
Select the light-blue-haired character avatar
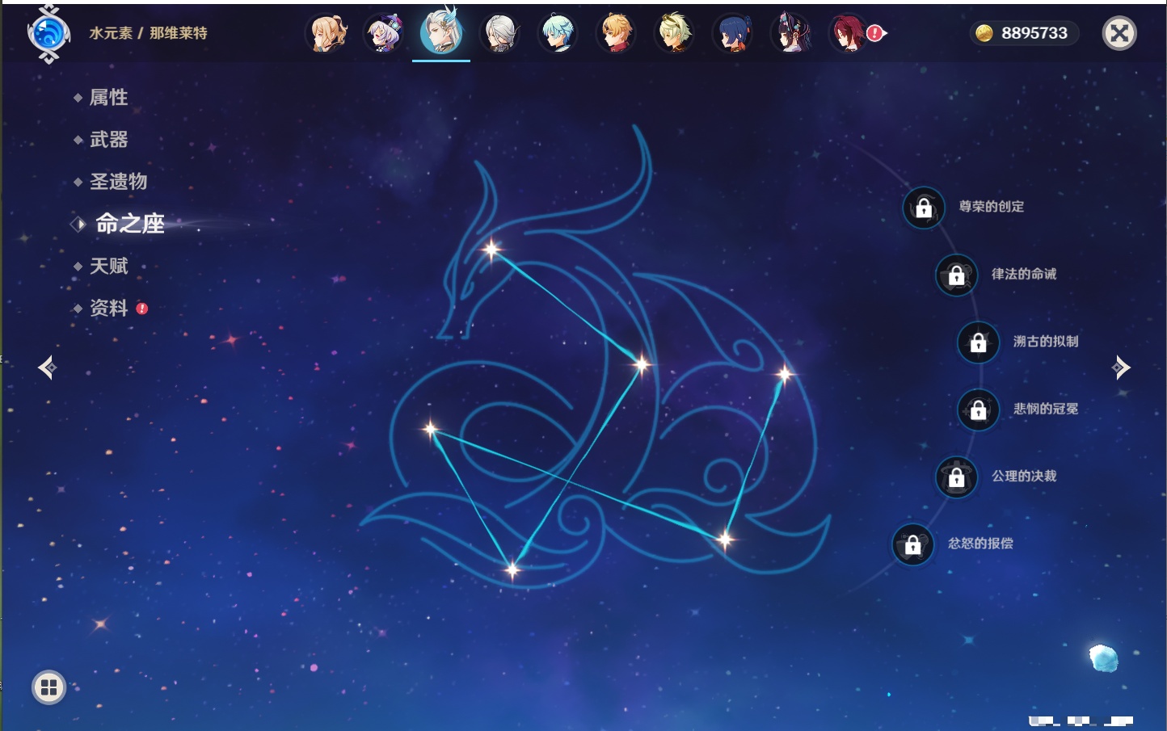click(558, 34)
